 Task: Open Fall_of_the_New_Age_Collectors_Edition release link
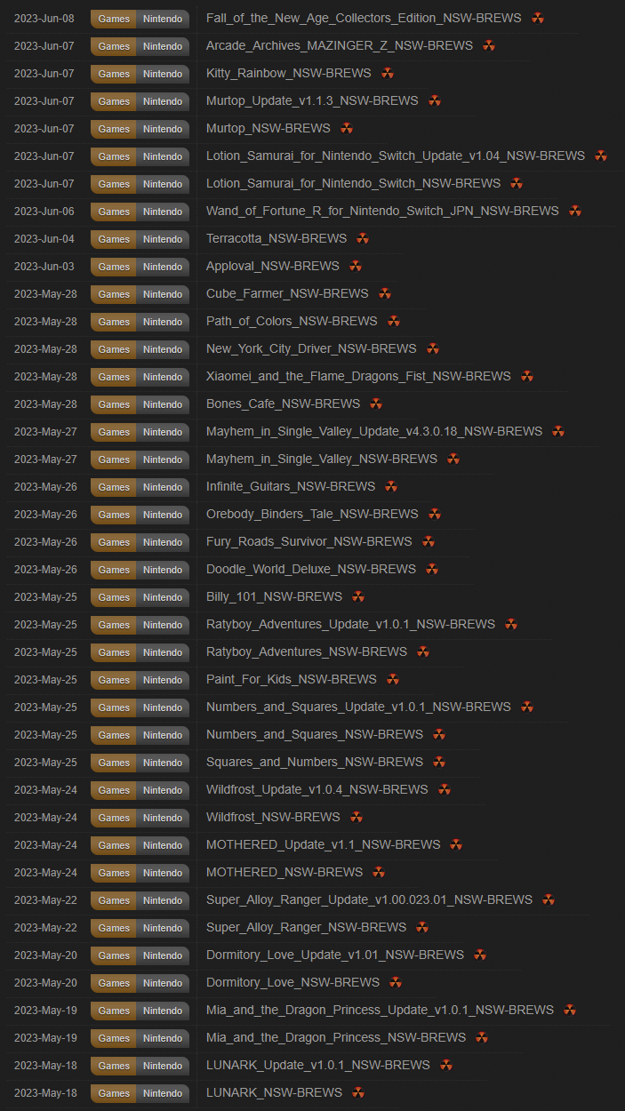pyautogui.click(x=365, y=18)
